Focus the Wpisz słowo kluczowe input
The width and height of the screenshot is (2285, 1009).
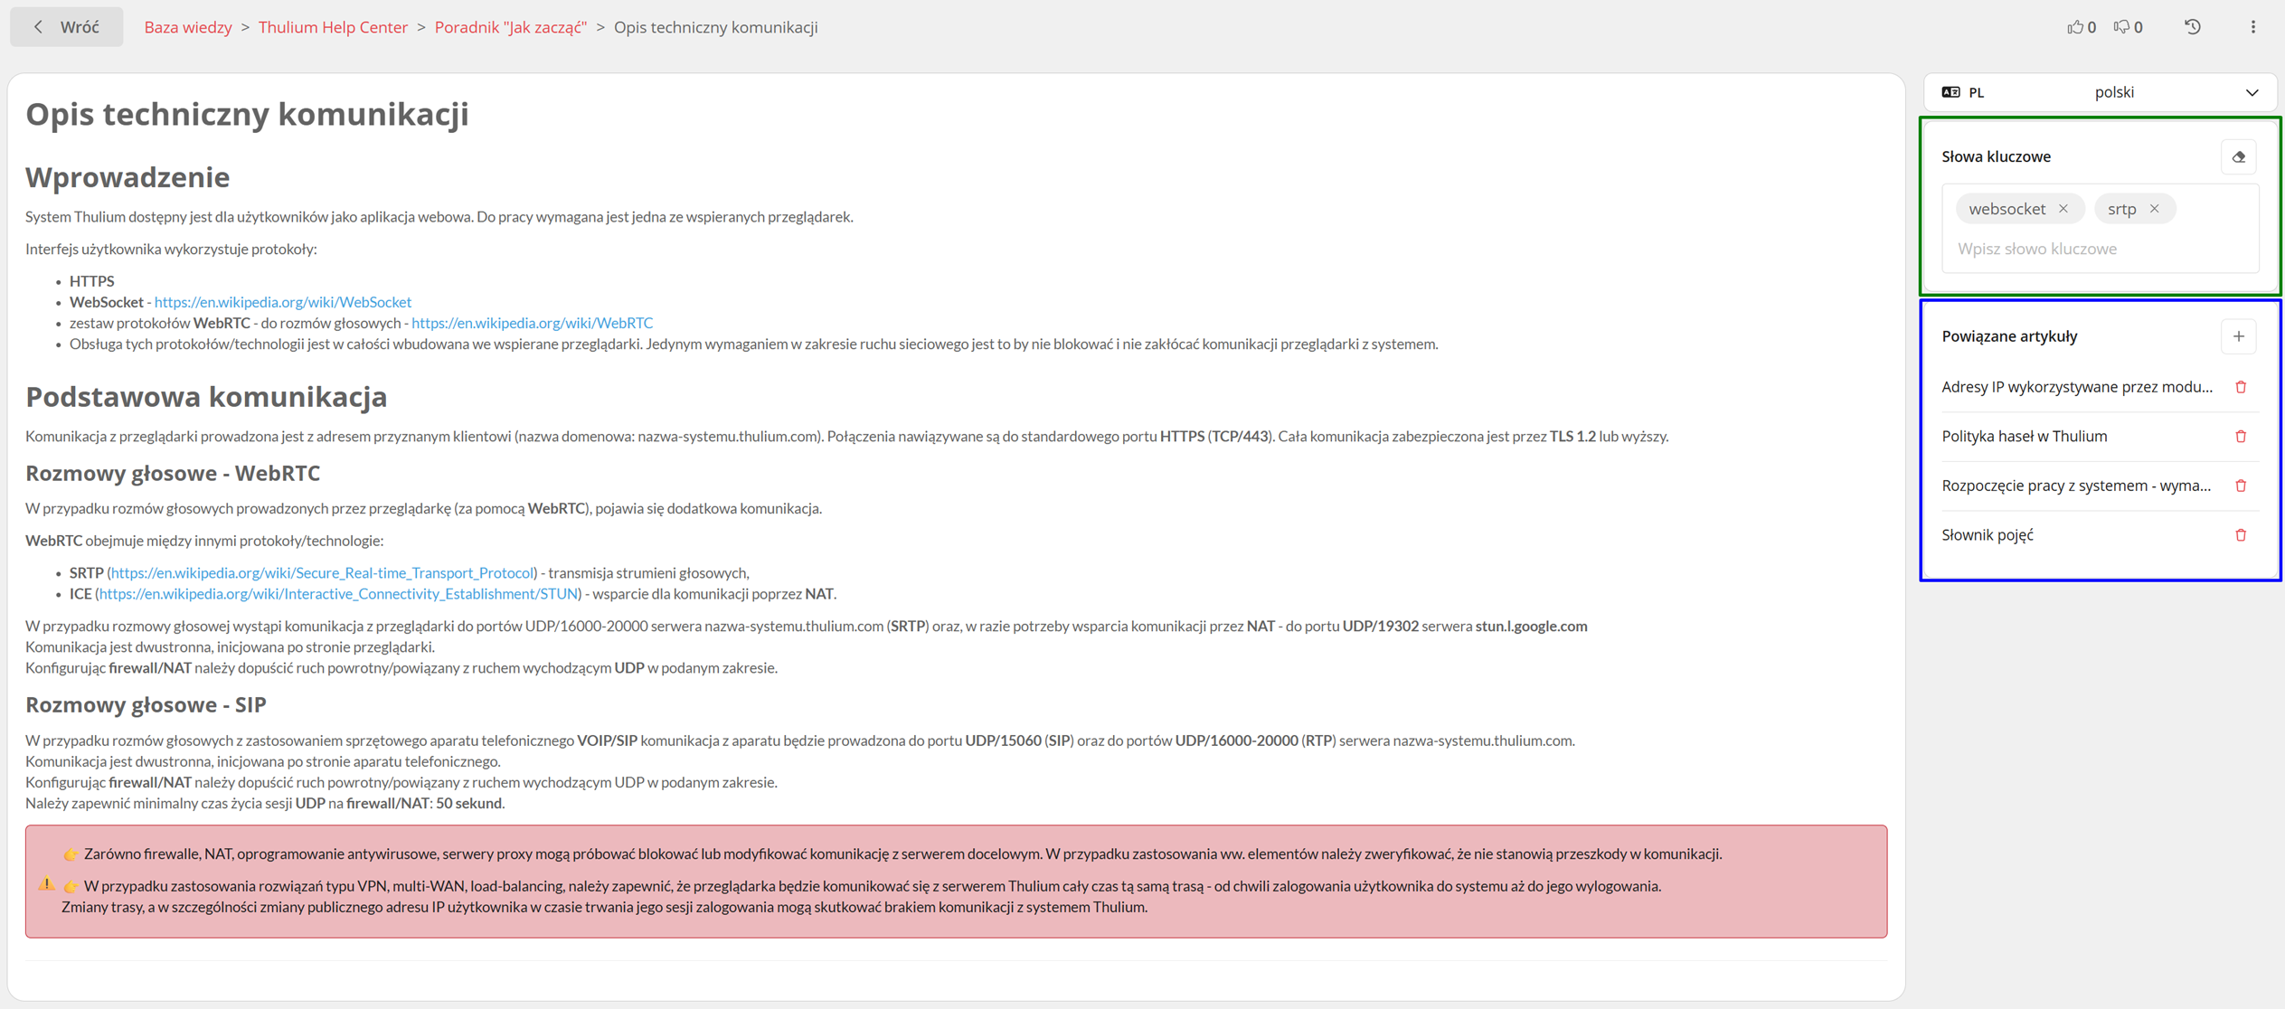(x=2100, y=249)
